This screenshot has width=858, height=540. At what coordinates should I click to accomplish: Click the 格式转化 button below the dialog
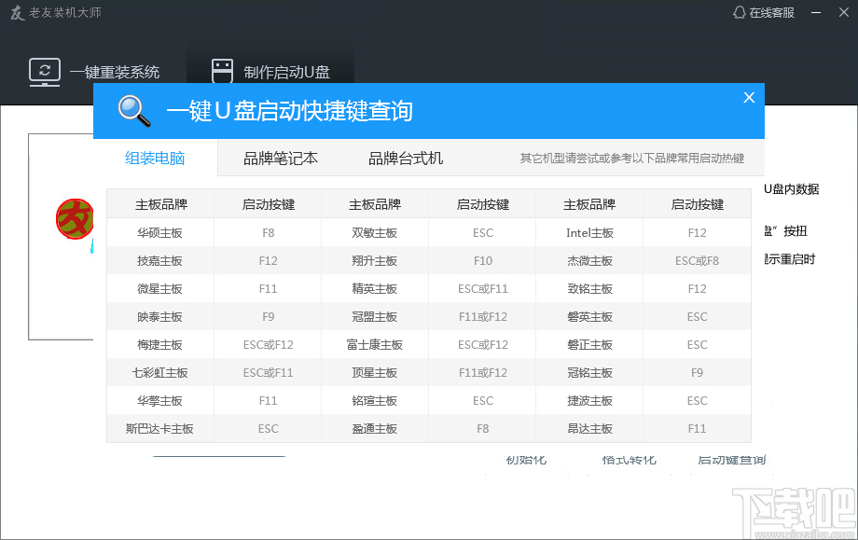pos(629,460)
